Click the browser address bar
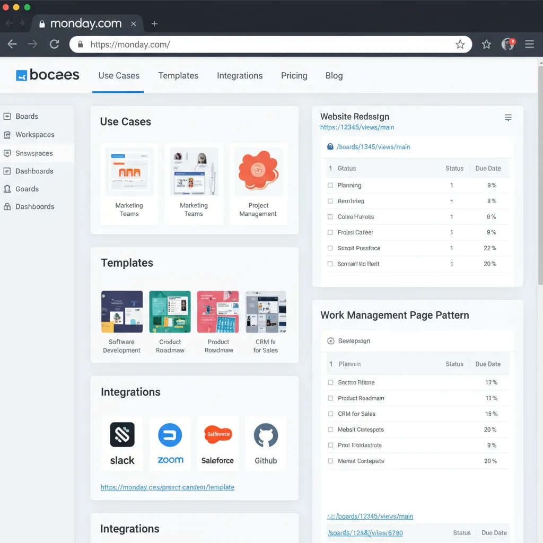Viewport: 543px width, 543px height. click(x=265, y=44)
